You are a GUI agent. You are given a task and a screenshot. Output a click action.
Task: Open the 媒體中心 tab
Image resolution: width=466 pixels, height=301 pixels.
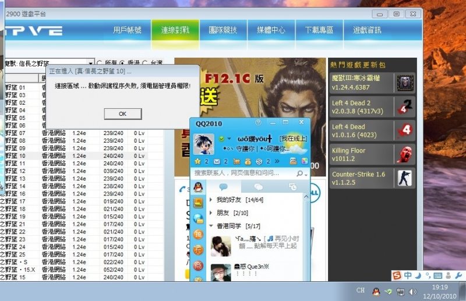pyautogui.click(x=271, y=30)
